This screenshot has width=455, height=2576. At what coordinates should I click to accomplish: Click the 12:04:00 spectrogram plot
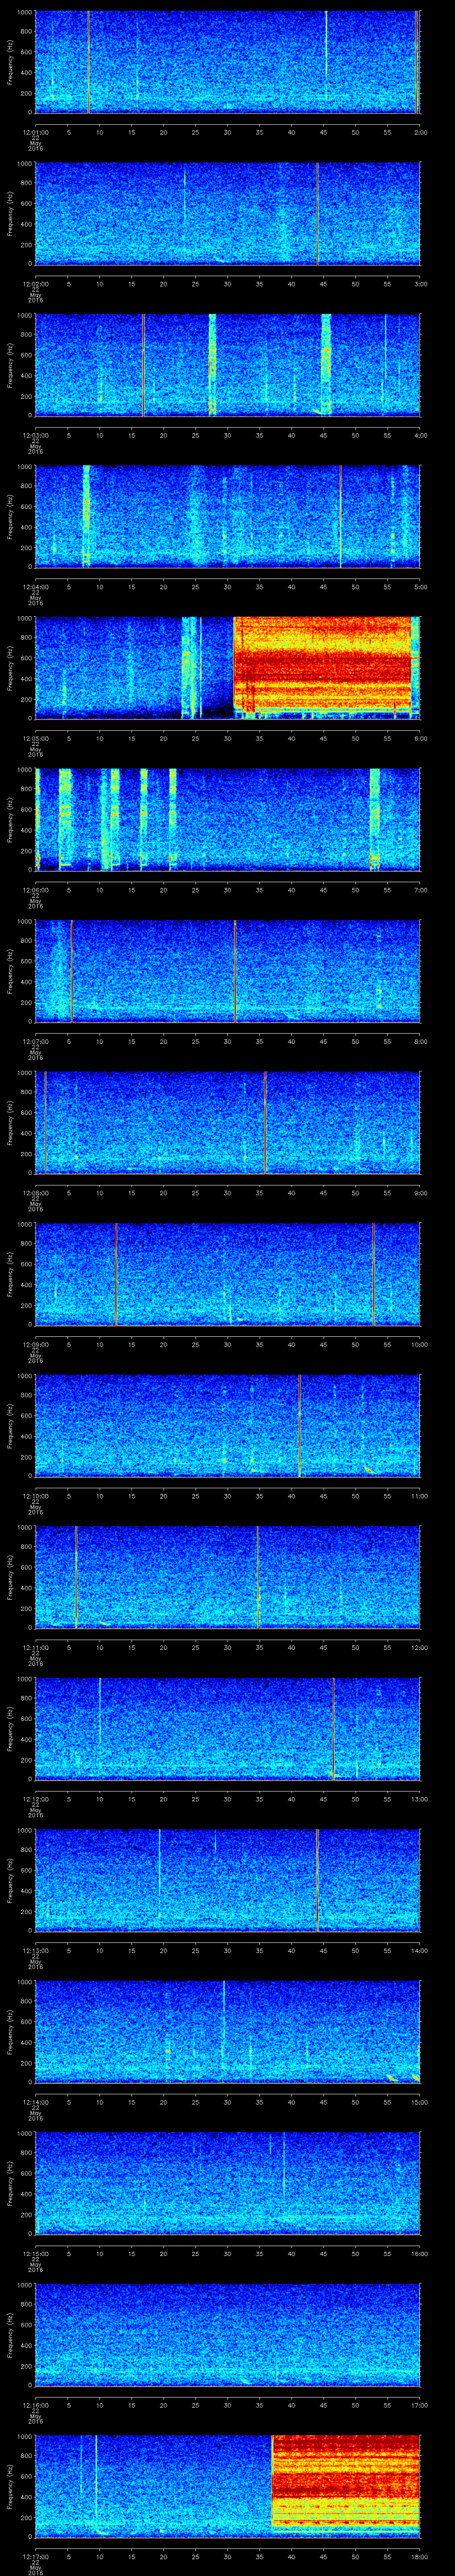[228, 516]
